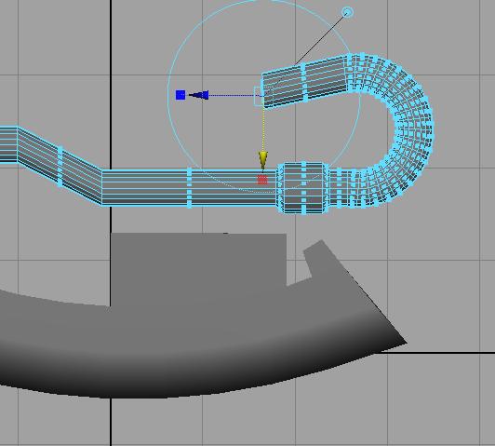Click the short upper pipe end segment
This screenshot has height=446, width=495.
click(x=303, y=82)
